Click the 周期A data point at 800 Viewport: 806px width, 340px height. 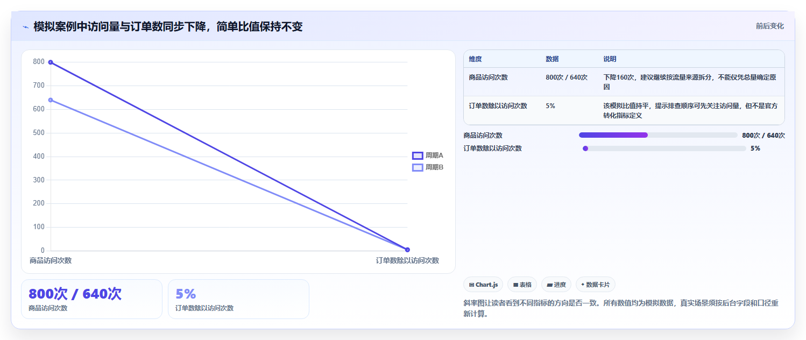click(x=51, y=62)
